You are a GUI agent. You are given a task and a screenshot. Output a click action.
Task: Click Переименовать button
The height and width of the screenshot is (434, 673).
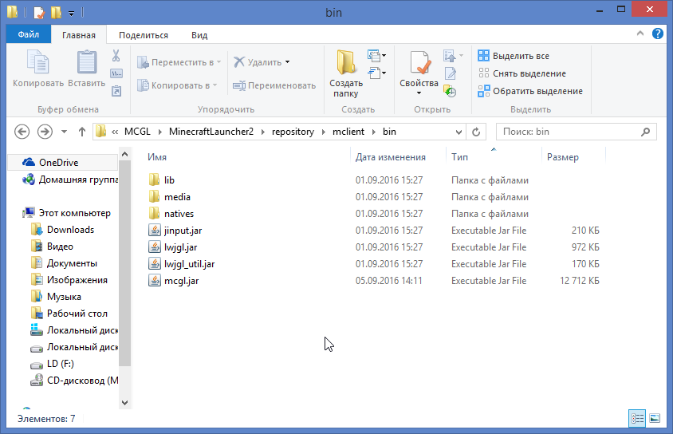274,85
